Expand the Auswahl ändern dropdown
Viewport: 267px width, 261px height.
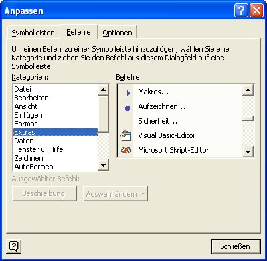coord(116,194)
